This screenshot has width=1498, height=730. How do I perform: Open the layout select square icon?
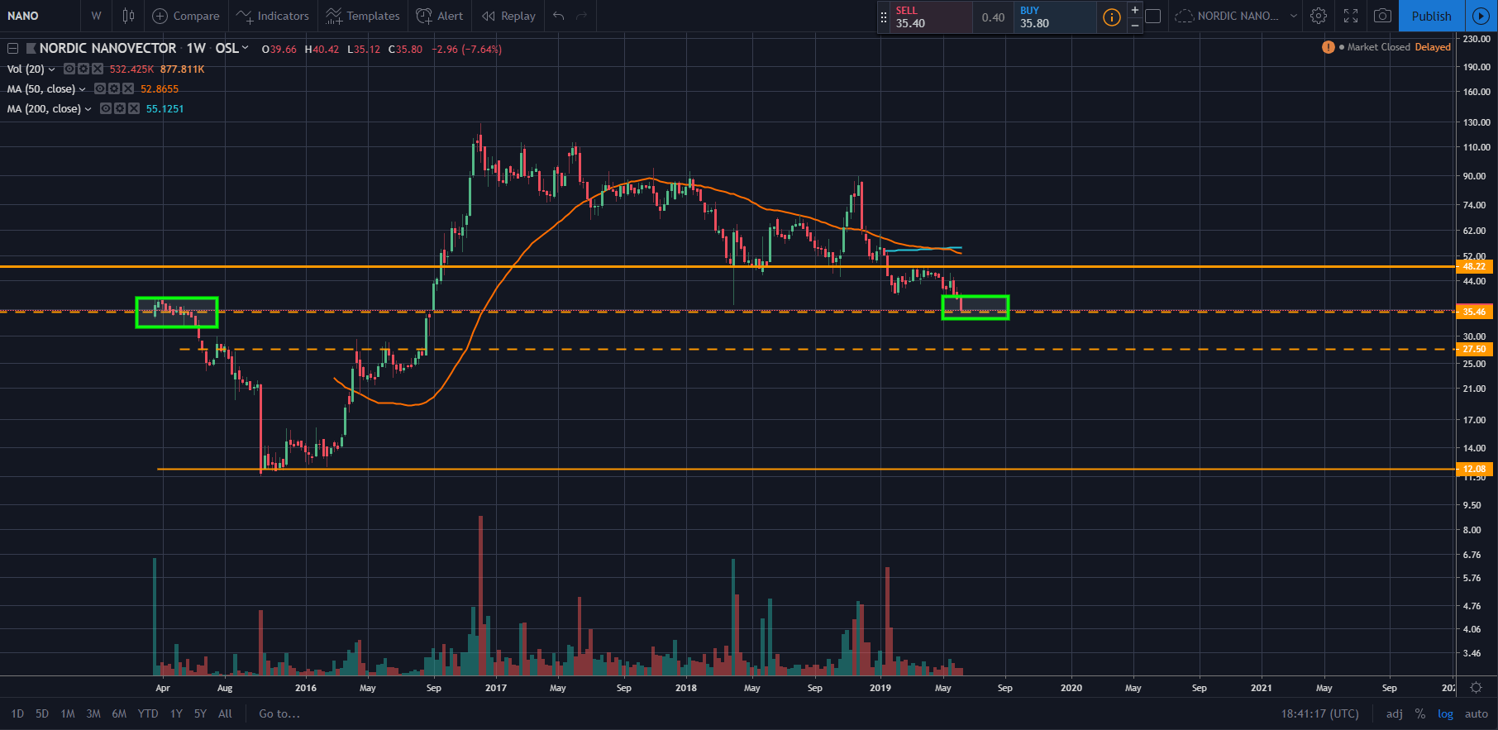coord(1153,16)
